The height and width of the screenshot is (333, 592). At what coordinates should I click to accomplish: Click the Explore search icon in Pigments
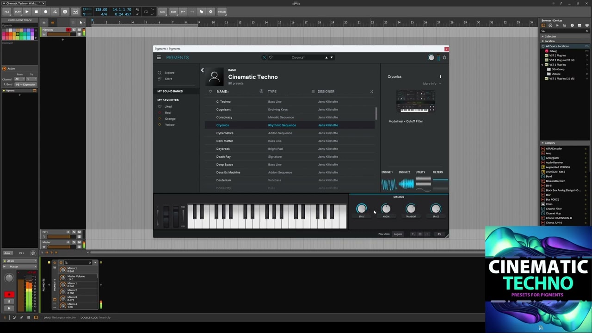[160, 73]
